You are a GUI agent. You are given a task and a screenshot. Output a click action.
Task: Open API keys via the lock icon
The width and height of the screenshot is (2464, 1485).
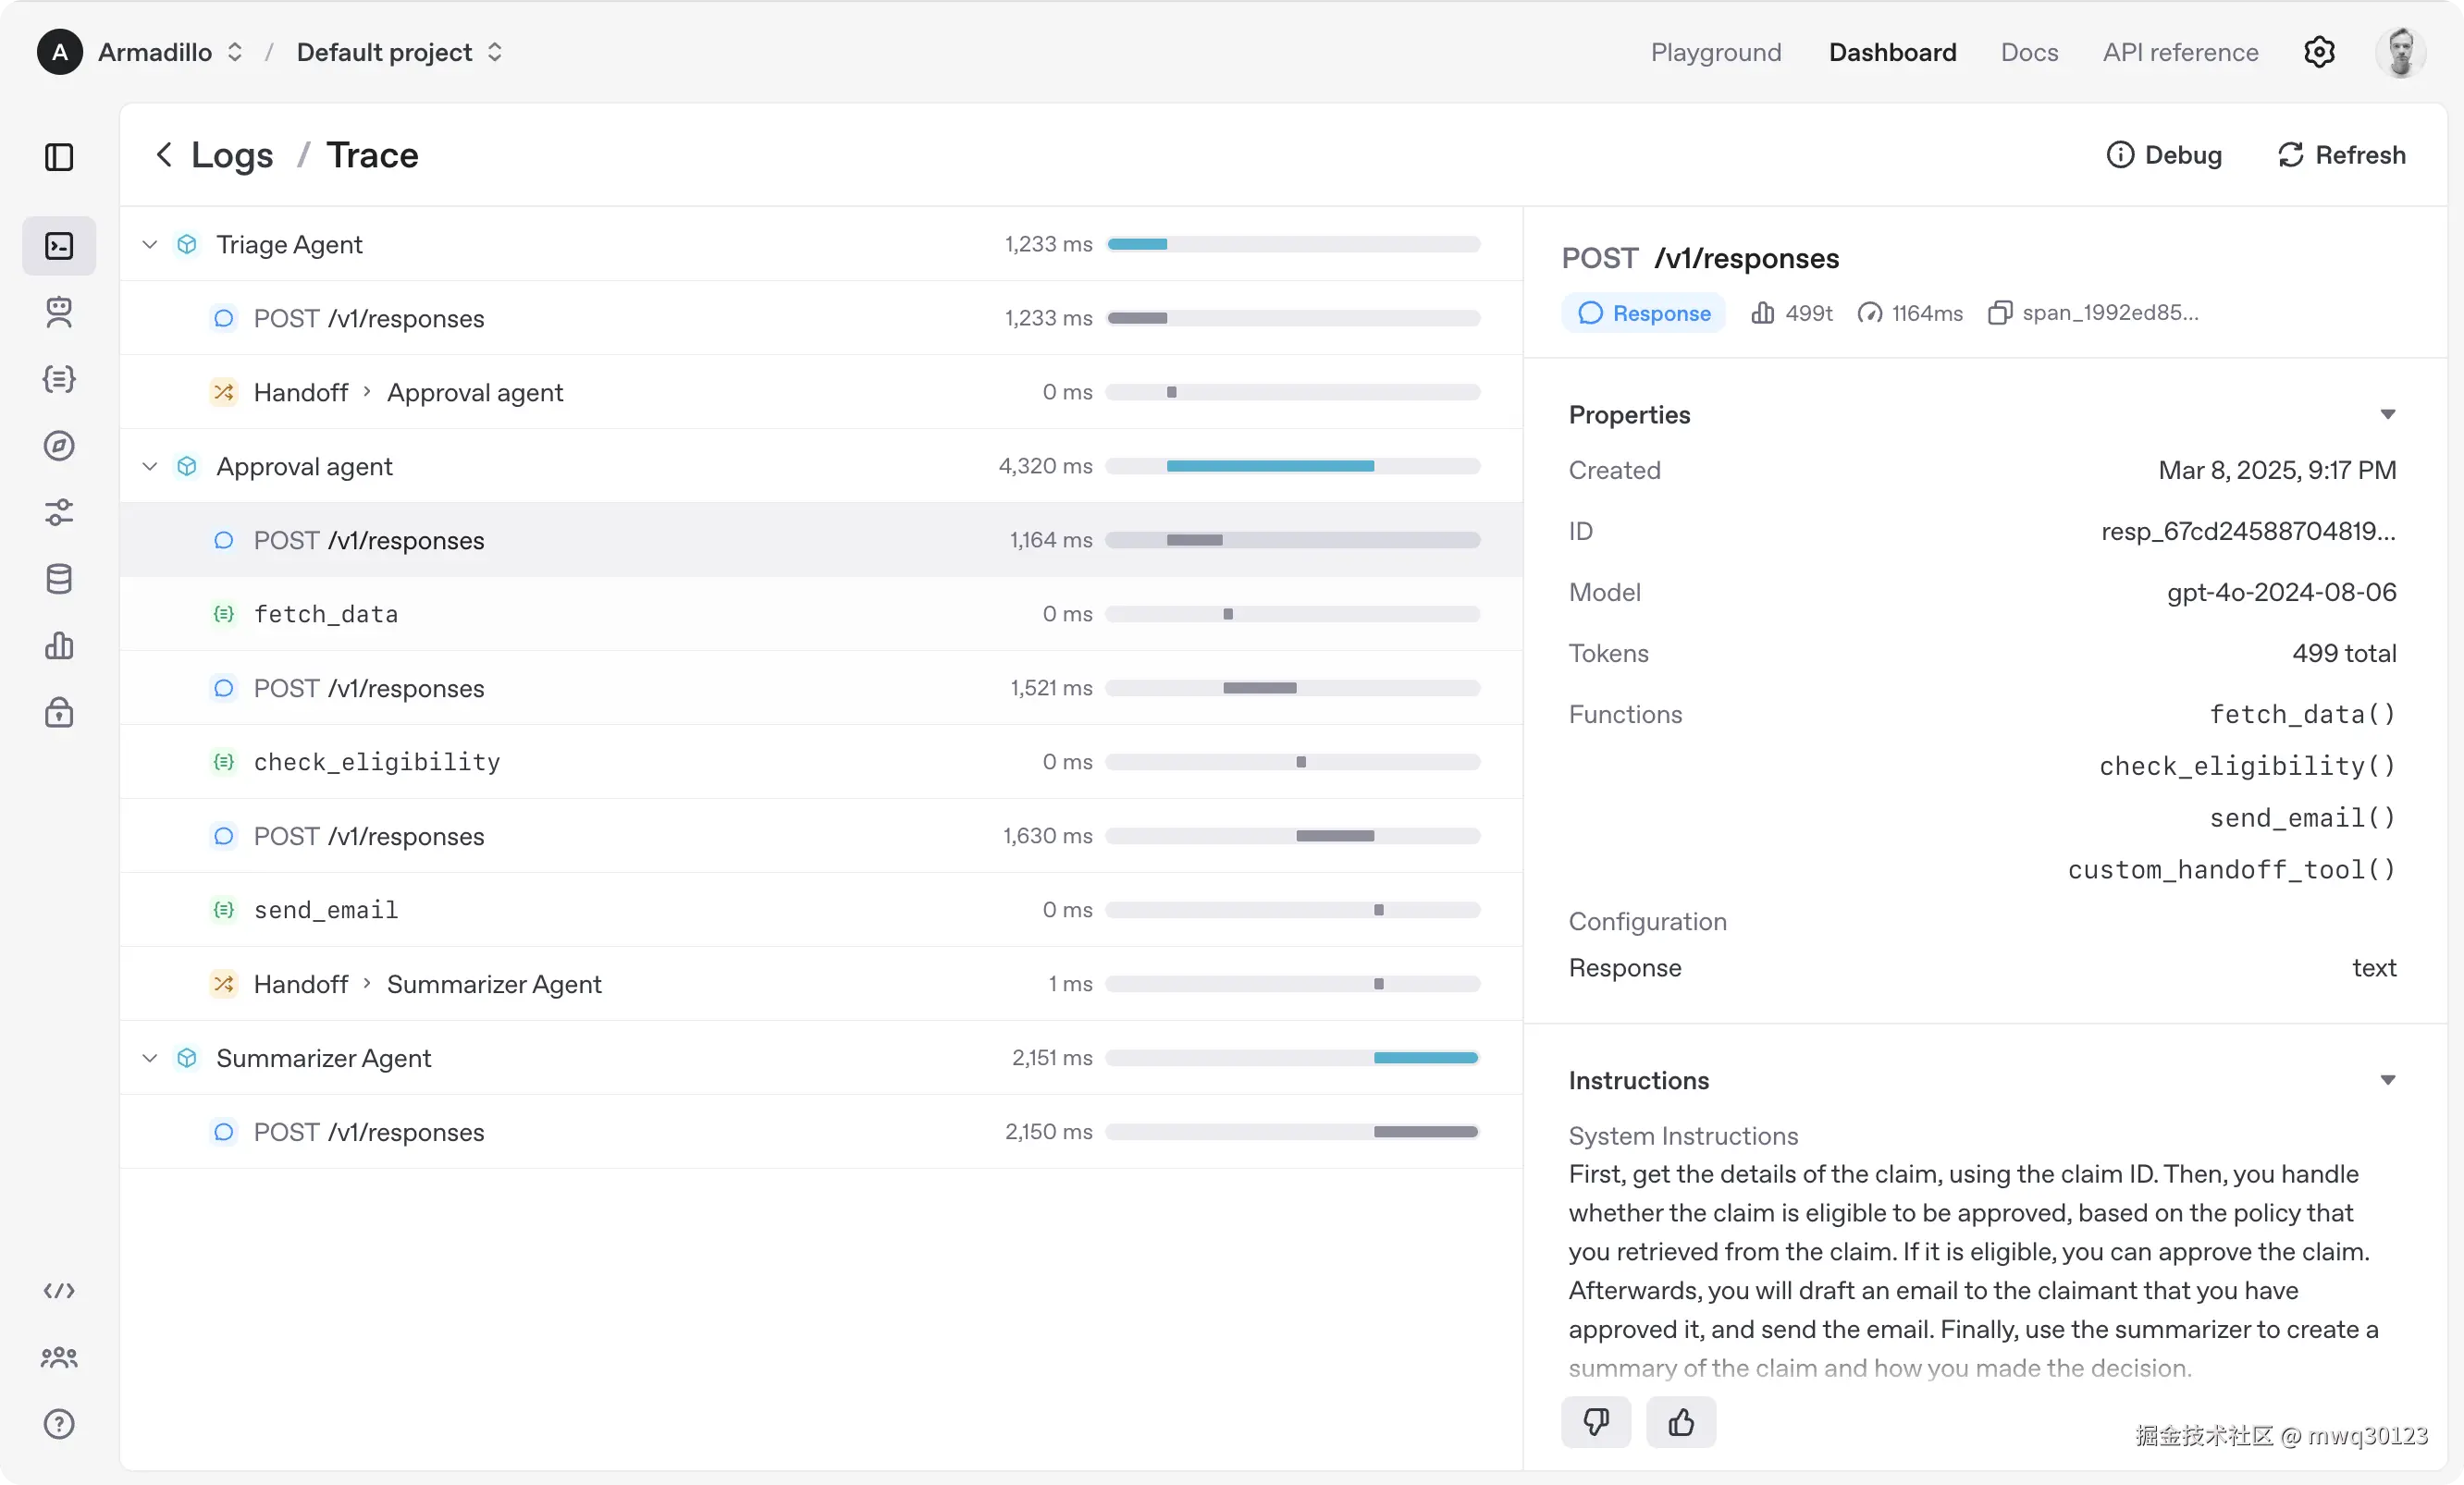[59, 712]
